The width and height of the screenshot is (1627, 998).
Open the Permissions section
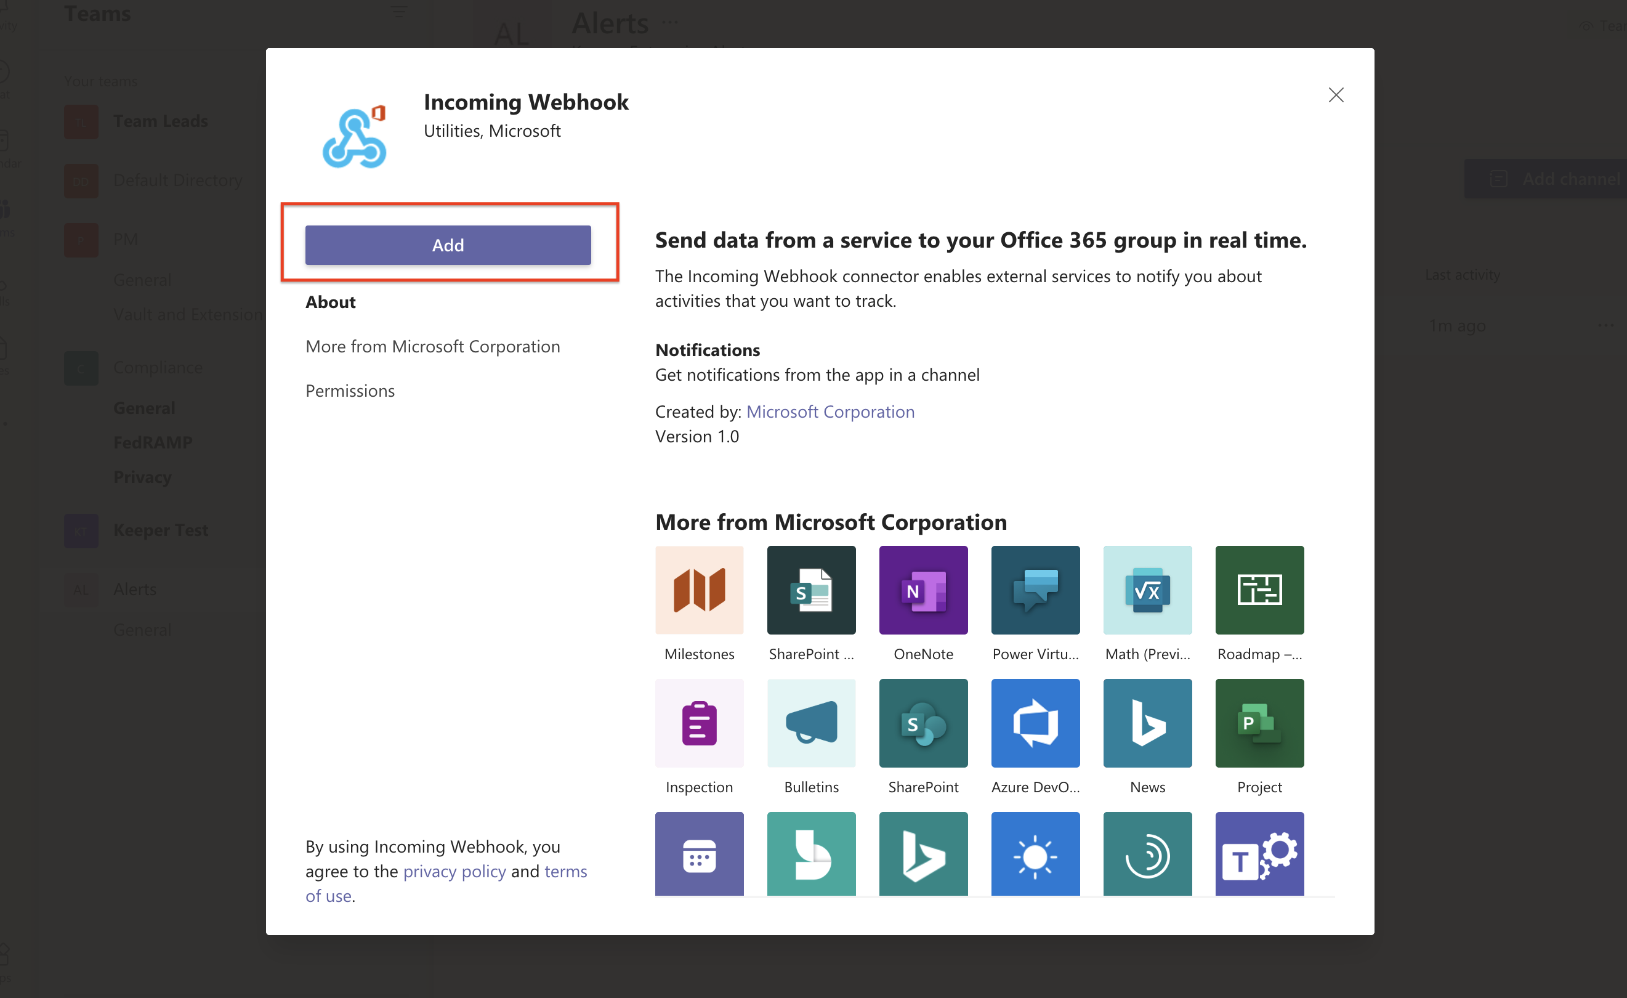tap(350, 391)
